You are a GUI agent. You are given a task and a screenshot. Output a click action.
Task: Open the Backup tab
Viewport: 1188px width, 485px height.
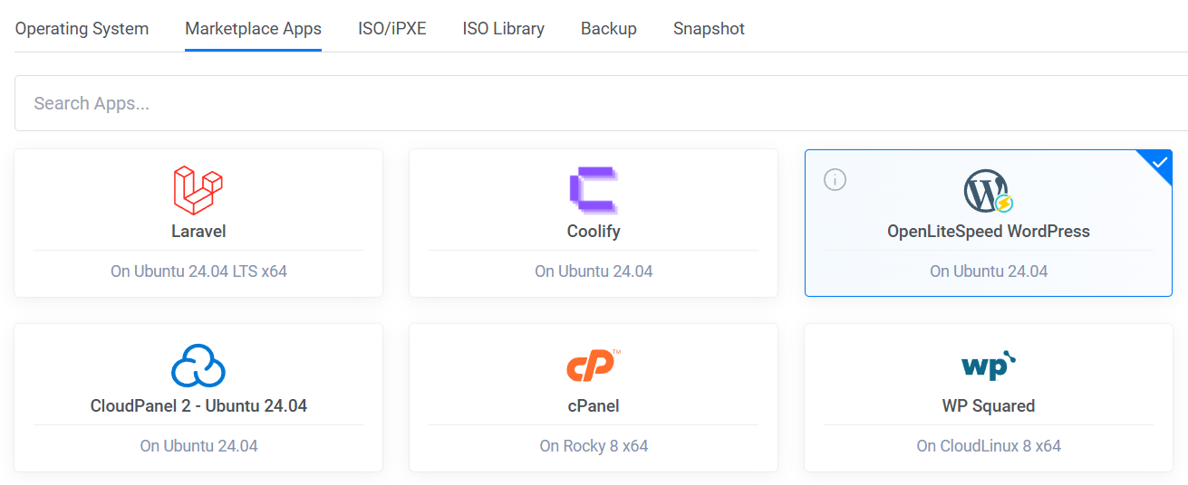609,29
